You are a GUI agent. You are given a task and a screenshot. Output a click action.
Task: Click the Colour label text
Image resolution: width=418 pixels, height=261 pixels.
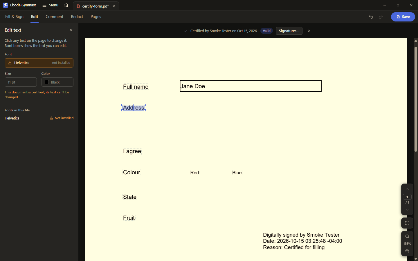tap(132, 172)
